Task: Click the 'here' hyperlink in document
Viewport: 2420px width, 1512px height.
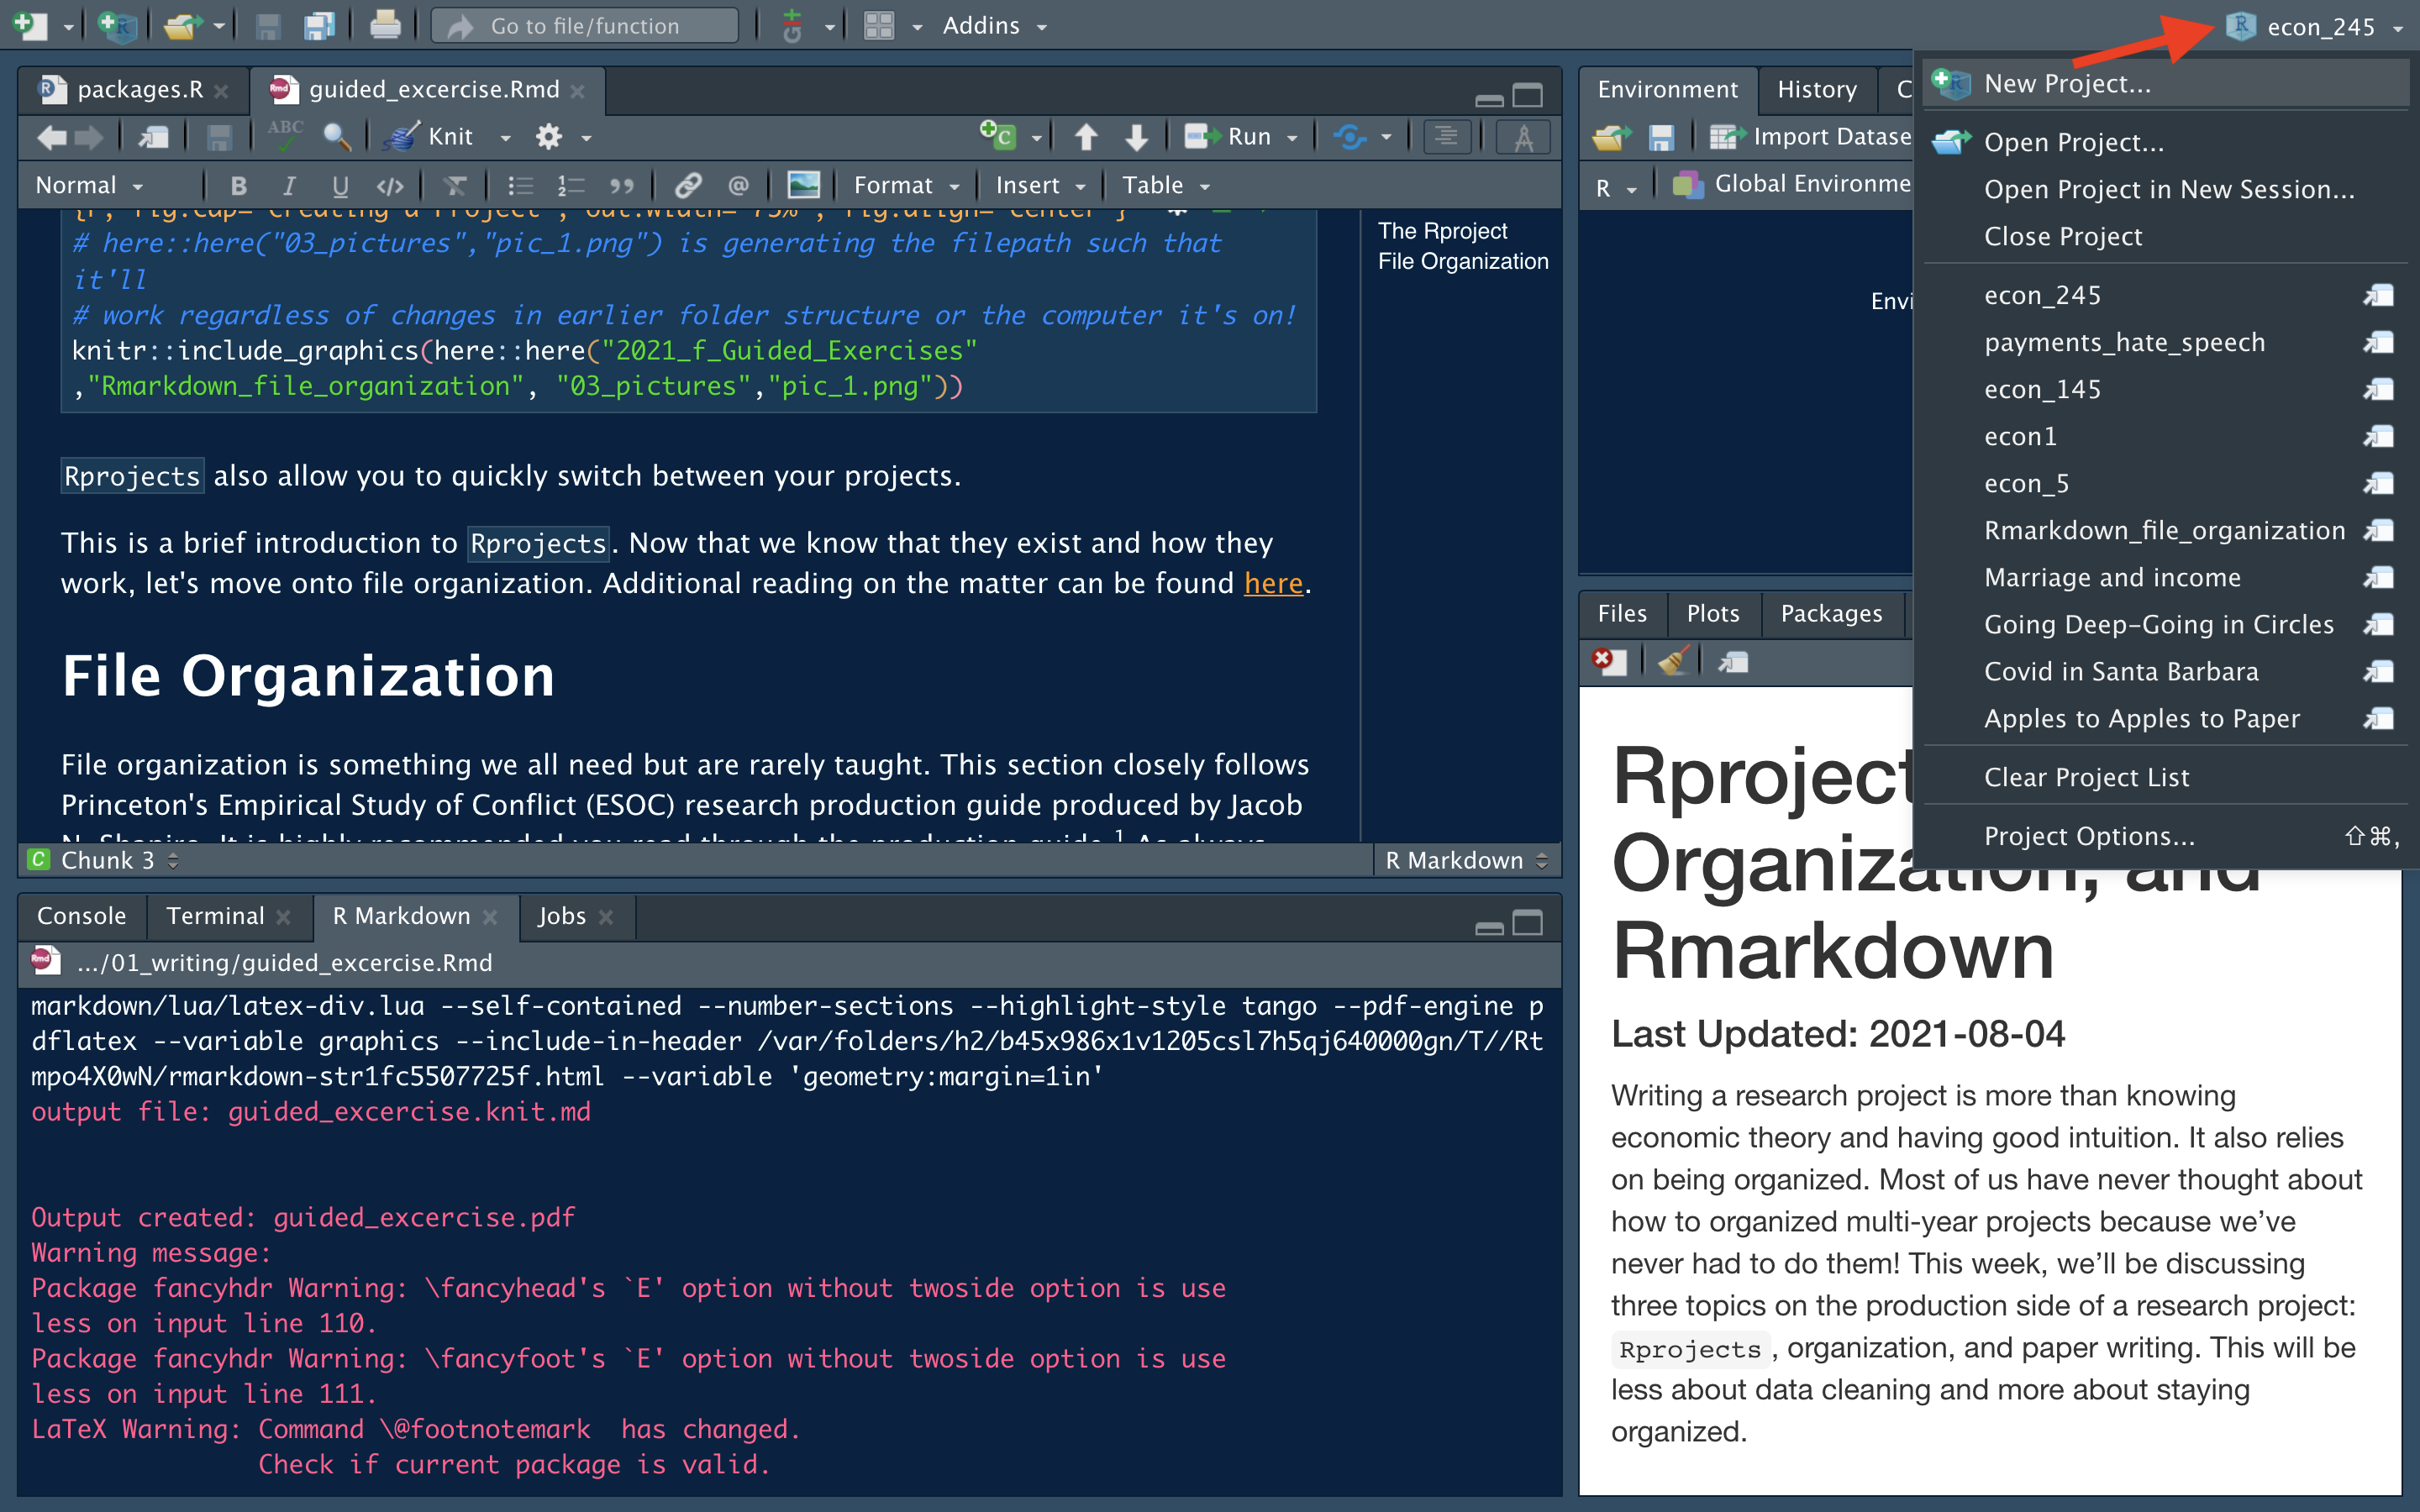Action: pyautogui.click(x=1273, y=584)
